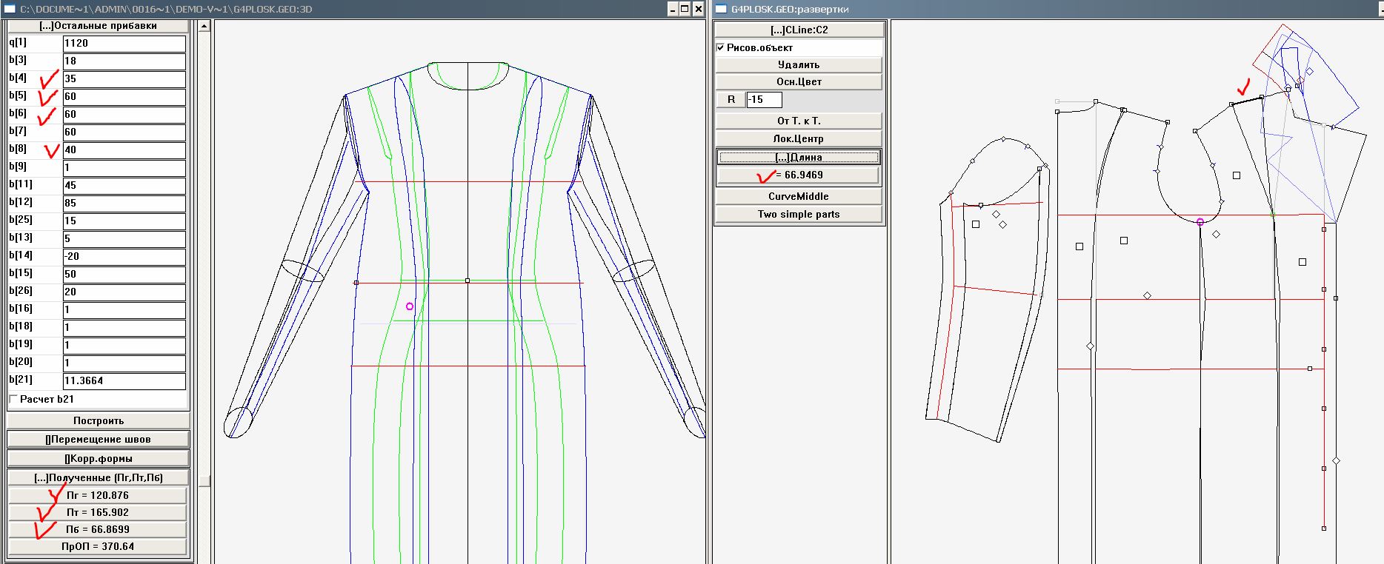Select magenta circle marker in 3D view

click(x=410, y=306)
